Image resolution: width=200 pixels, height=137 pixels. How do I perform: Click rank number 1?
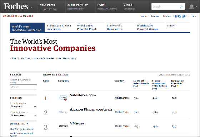coord(46,98)
